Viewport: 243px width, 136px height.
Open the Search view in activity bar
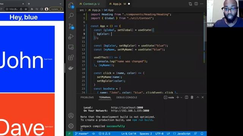tap(71, 15)
